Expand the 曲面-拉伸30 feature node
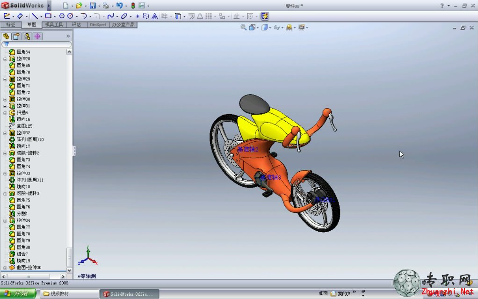 (x=5, y=268)
